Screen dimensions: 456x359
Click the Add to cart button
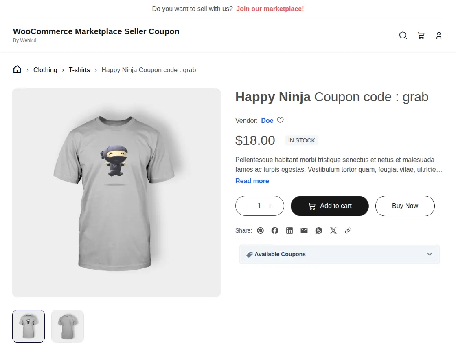pos(330,206)
